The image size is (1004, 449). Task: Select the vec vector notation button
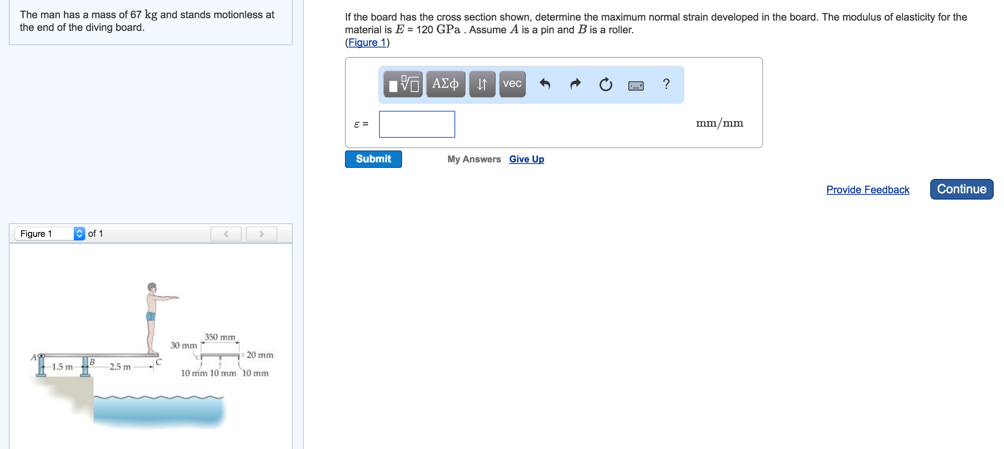click(x=512, y=84)
